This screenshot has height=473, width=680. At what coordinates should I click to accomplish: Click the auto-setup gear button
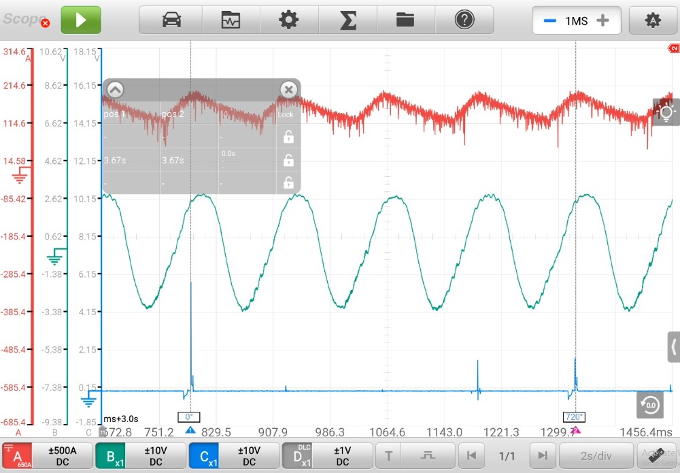(652, 21)
